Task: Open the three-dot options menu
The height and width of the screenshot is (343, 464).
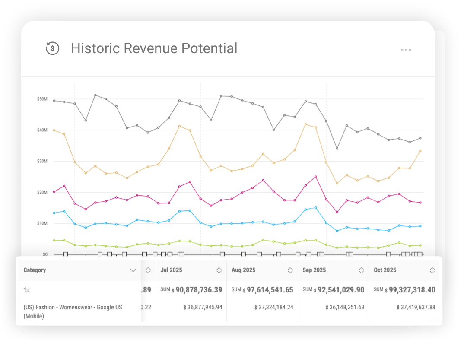Action: pos(406,50)
